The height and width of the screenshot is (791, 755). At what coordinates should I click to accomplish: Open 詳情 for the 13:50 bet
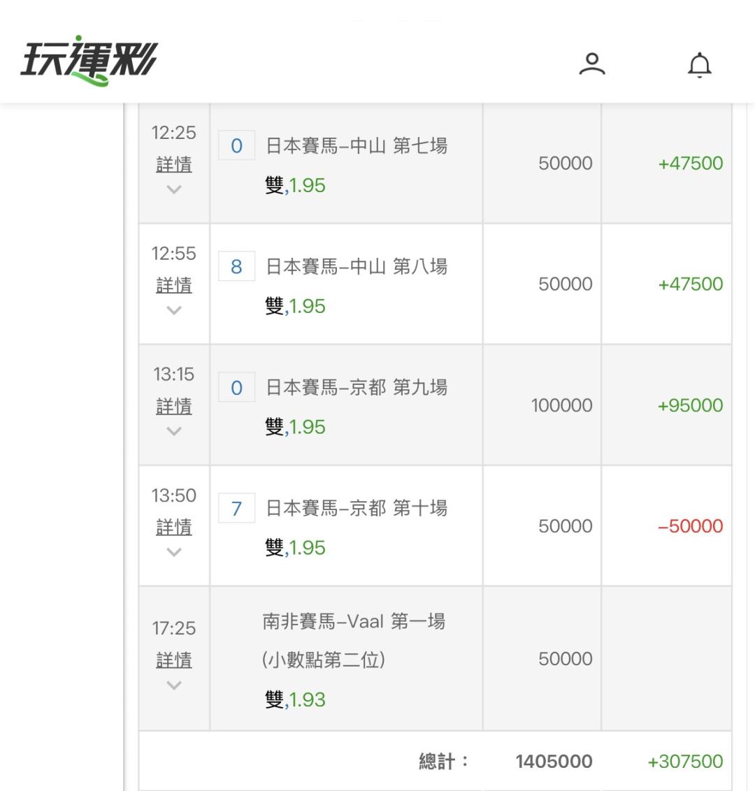(174, 528)
